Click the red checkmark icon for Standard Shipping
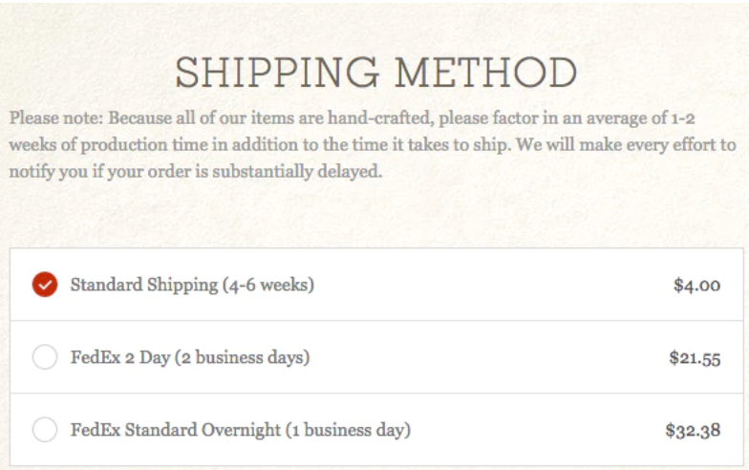This screenshot has height=470, width=749. (x=45, y=285)
